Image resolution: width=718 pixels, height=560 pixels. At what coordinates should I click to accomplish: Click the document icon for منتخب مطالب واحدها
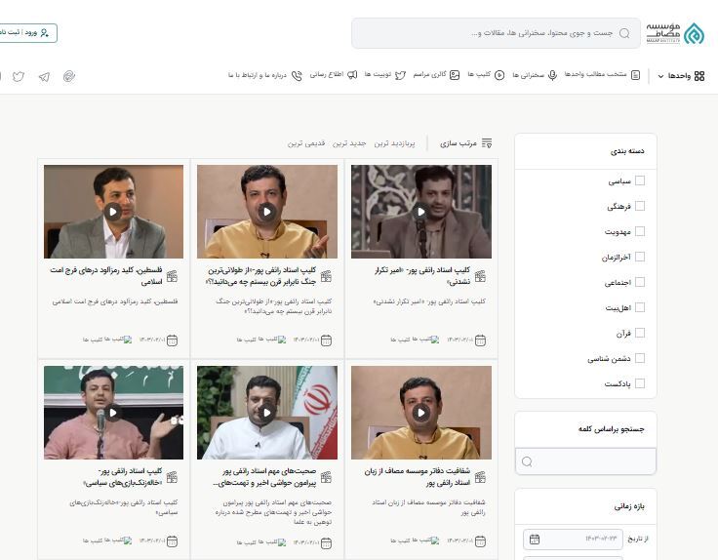point(636,75)
